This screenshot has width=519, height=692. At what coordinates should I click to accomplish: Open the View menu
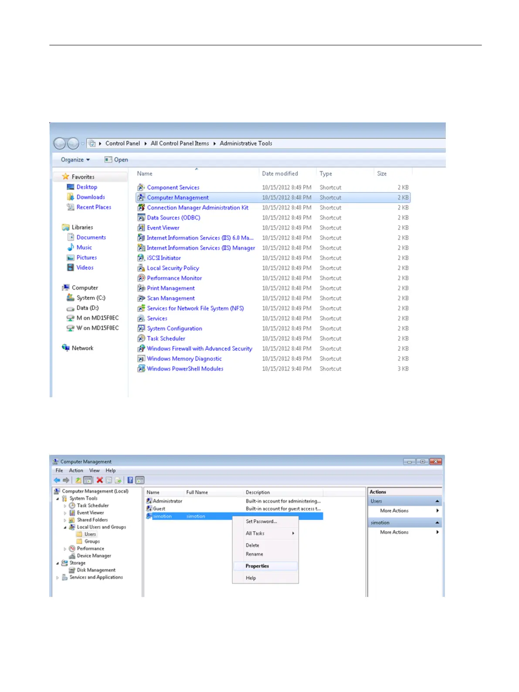pyautogui.click(x=95, y=470)
